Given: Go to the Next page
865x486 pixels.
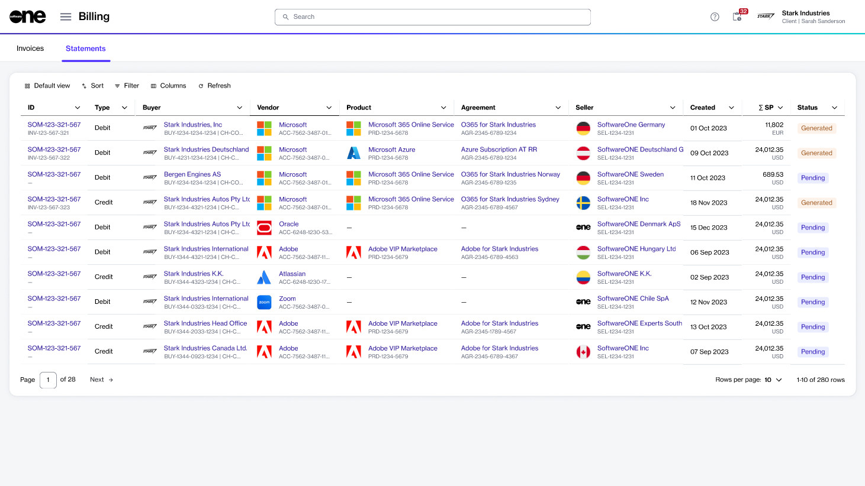Looking at the screenshot, I should pos(101,380).
